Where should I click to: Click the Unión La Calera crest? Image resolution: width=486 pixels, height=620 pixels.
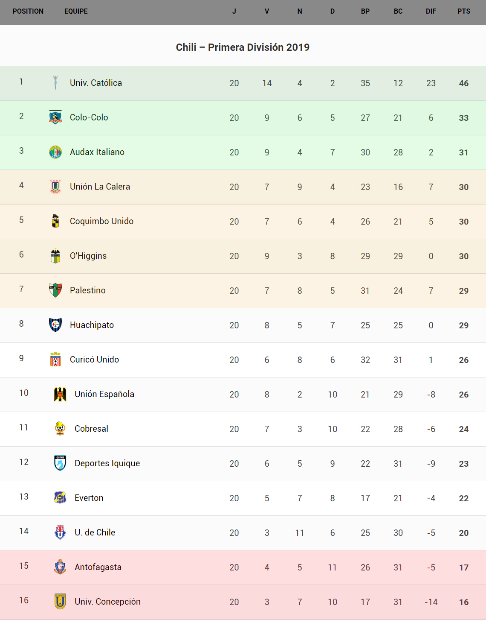55,187
